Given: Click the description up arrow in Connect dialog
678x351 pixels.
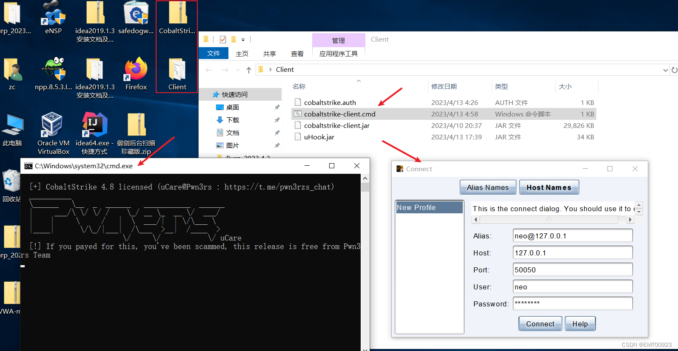Looking at the screenshot, I should [x=639, y=205].
